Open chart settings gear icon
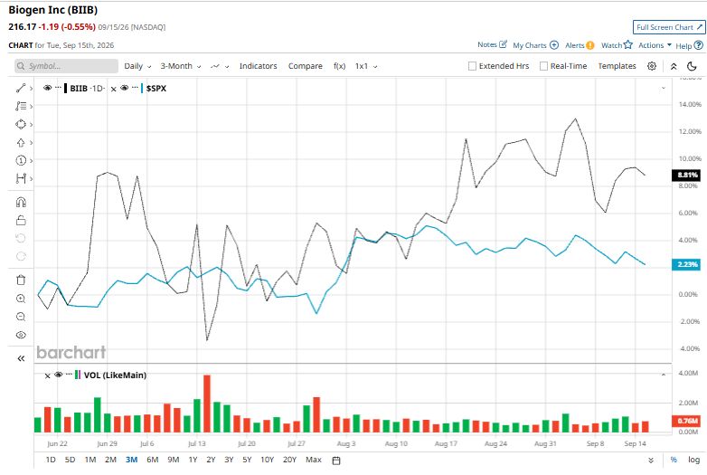 [652, 66]
